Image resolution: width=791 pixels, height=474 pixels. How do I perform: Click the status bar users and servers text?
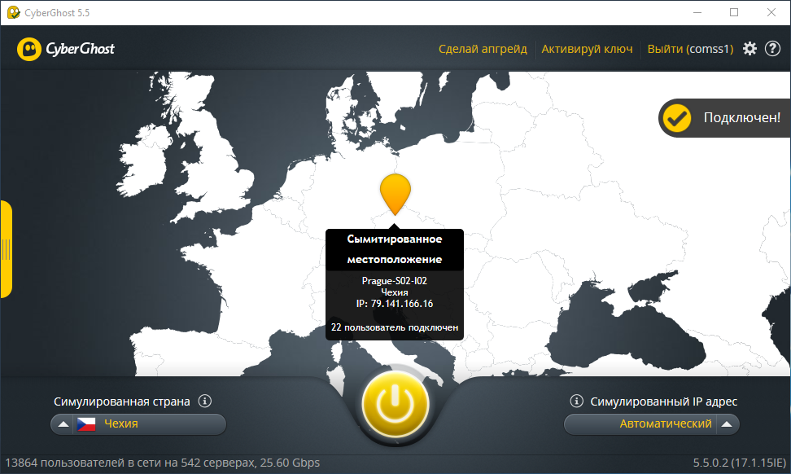(x=163, y=463)
